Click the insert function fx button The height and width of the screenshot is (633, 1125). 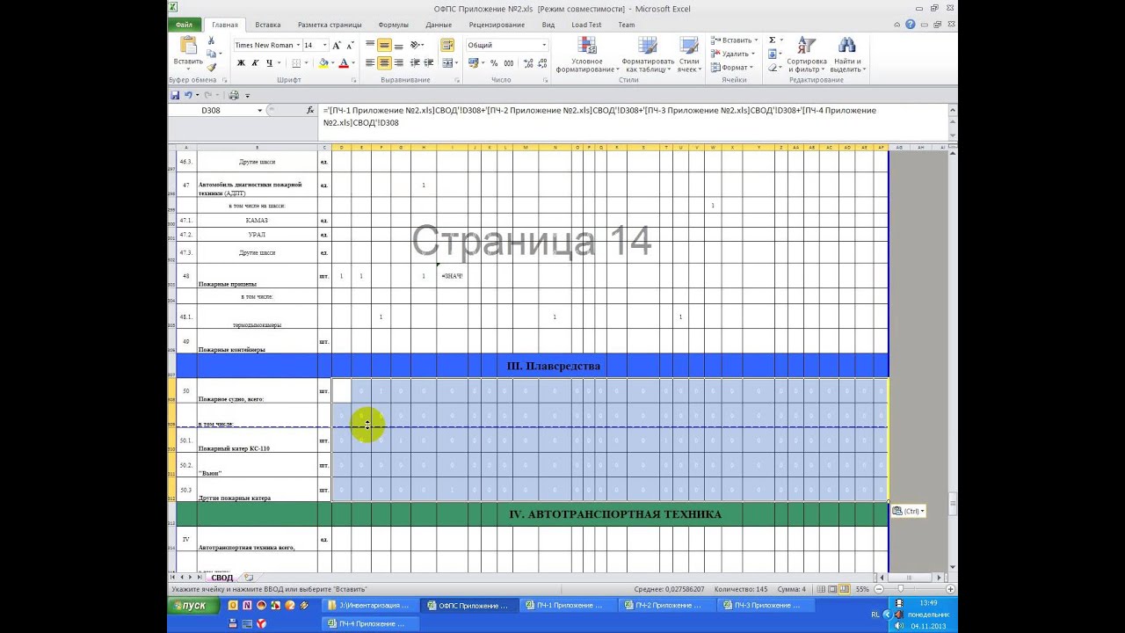310,111
